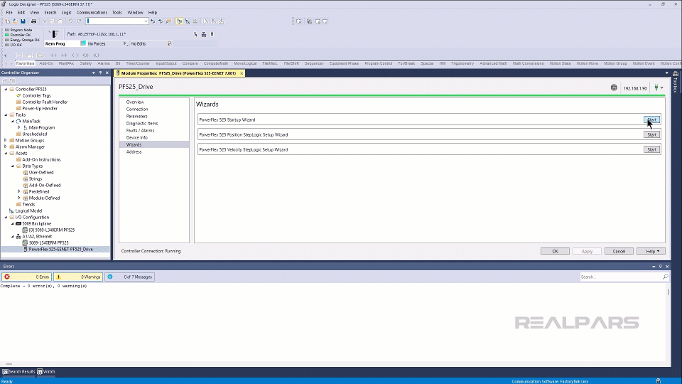Open the Faults / Alarms page
The width and height of the screenshot is (682, 384).
[140, 130]
